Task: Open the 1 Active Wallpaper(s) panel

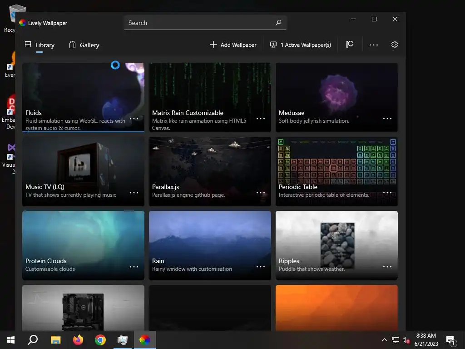Action: [301, 45]
